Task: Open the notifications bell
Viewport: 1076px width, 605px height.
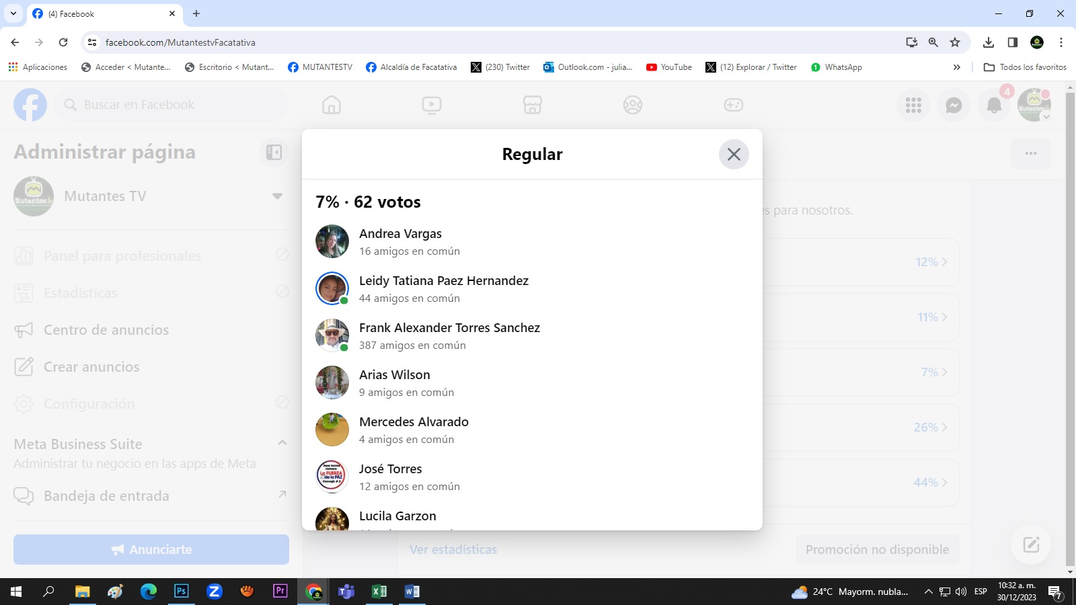Action: point(994,106)
